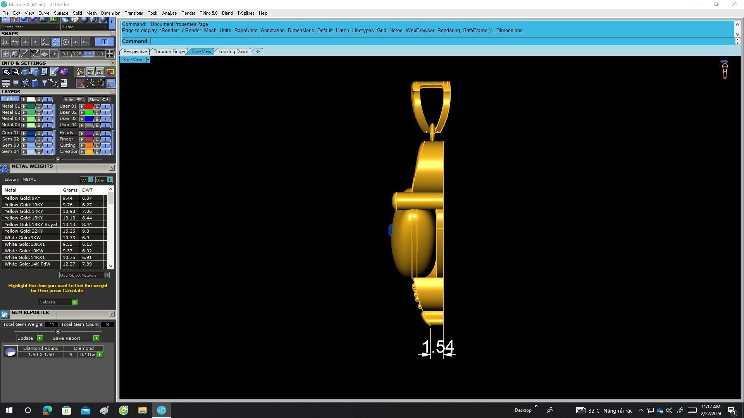This screenshot has width=744, height=418.
Task: Open the T-Splines menu
Action: point(245,13)
